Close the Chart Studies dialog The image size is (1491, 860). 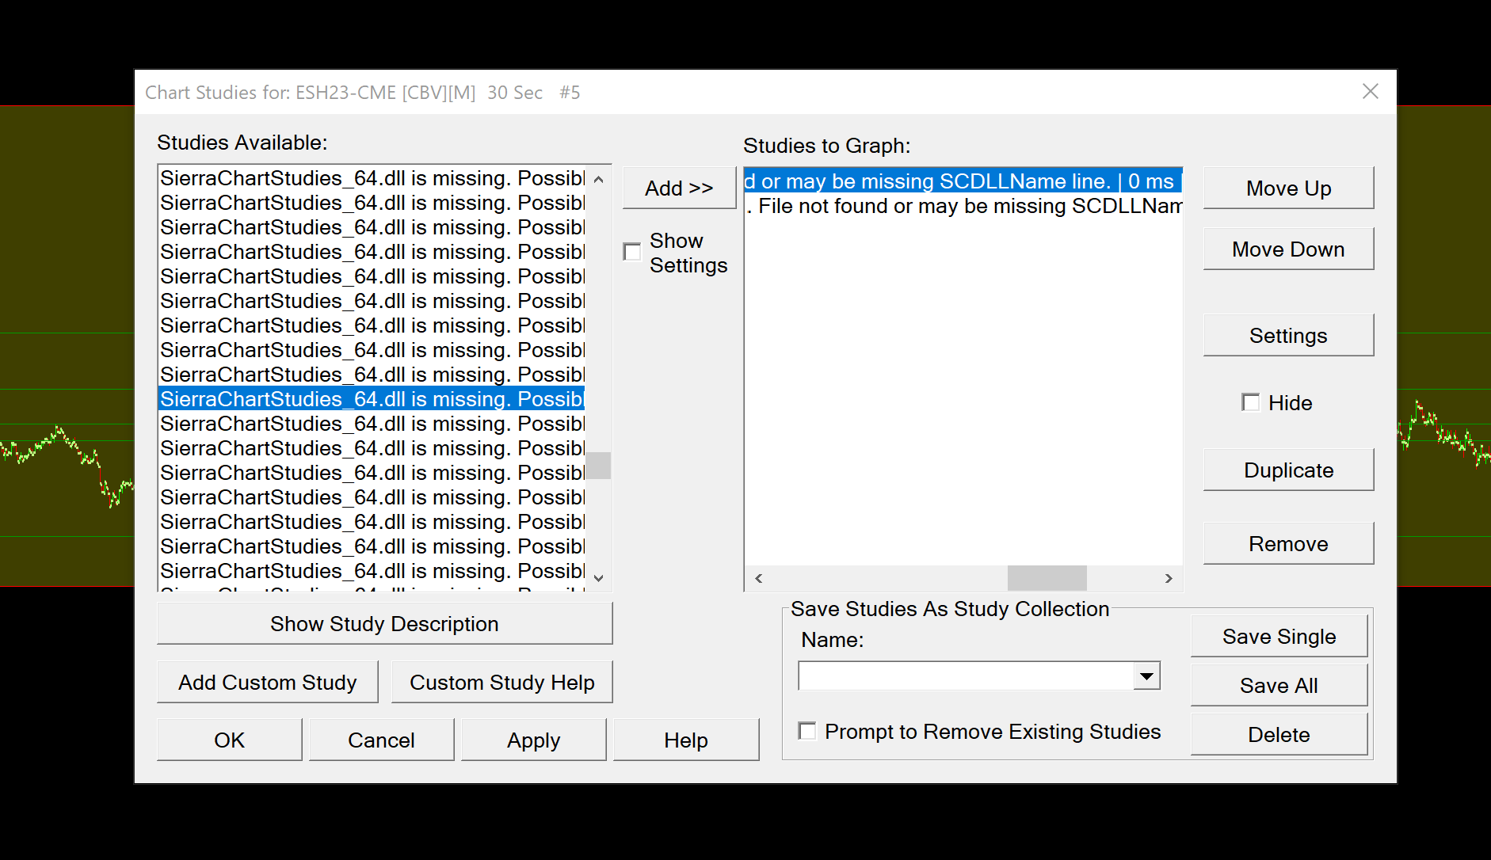click(x=1371, y=92)
